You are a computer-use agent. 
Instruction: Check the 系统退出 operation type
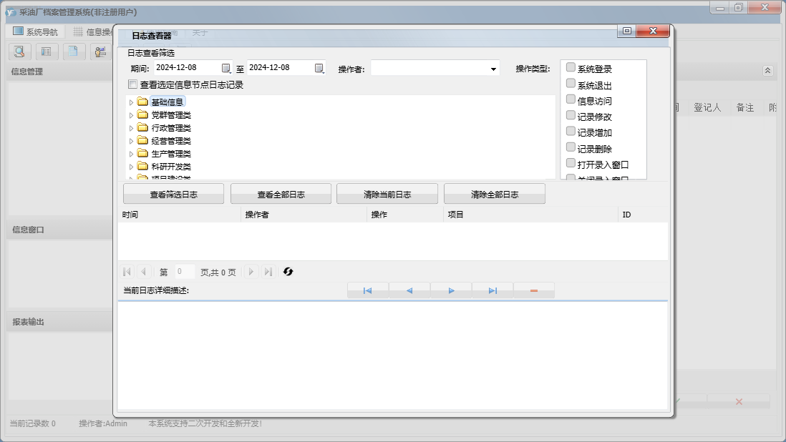click(571, 83)
